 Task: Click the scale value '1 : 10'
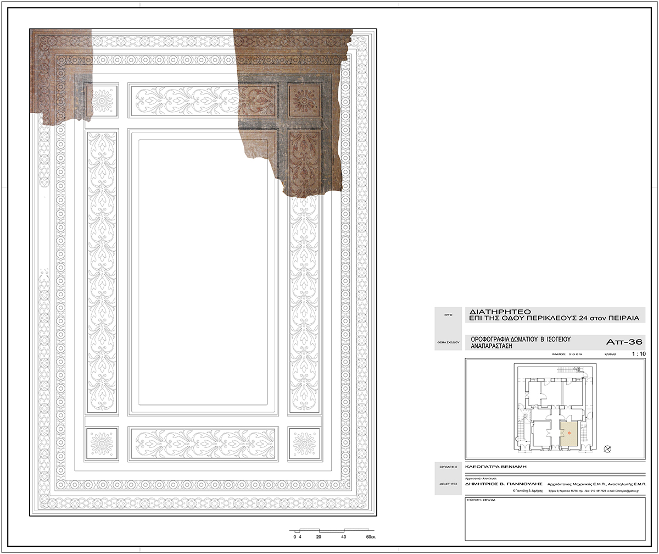(x=639, y=354)
